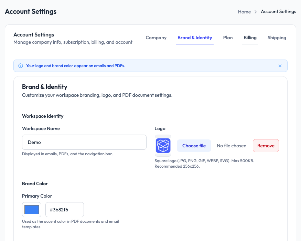Click the Brand & Identity section header
This screenshot has width=301, height=241.
coord(44,87)
